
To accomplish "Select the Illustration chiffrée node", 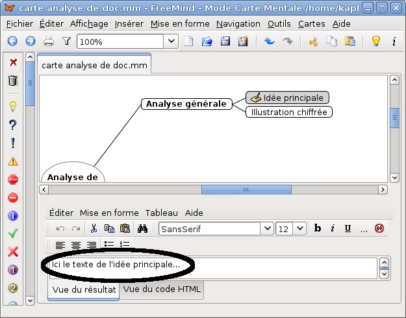I will pos(289,112).
